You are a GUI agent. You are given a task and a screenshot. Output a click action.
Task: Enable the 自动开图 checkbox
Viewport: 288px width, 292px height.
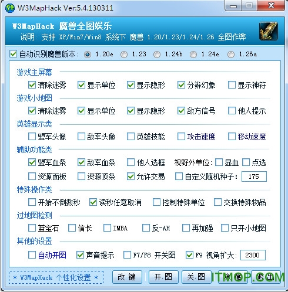pos(32,255)
